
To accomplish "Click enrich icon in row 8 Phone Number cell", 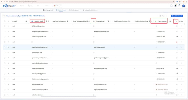I will [156, 63].
